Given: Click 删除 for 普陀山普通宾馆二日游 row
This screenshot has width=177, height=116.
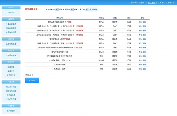Looking at the screenshot, I should click(144, 52).
